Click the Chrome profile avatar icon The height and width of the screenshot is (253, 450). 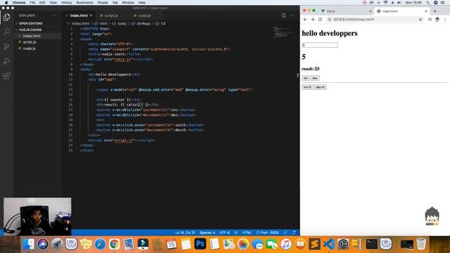[x=437, y=20]
